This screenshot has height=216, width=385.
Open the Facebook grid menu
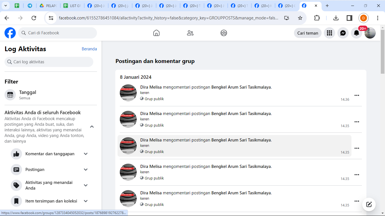(329, 33)
